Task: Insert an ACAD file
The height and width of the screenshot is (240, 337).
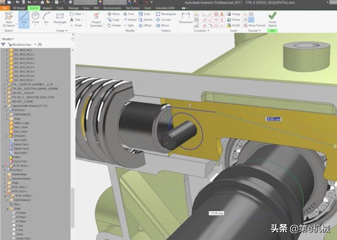Action: [x=234, y=25]
